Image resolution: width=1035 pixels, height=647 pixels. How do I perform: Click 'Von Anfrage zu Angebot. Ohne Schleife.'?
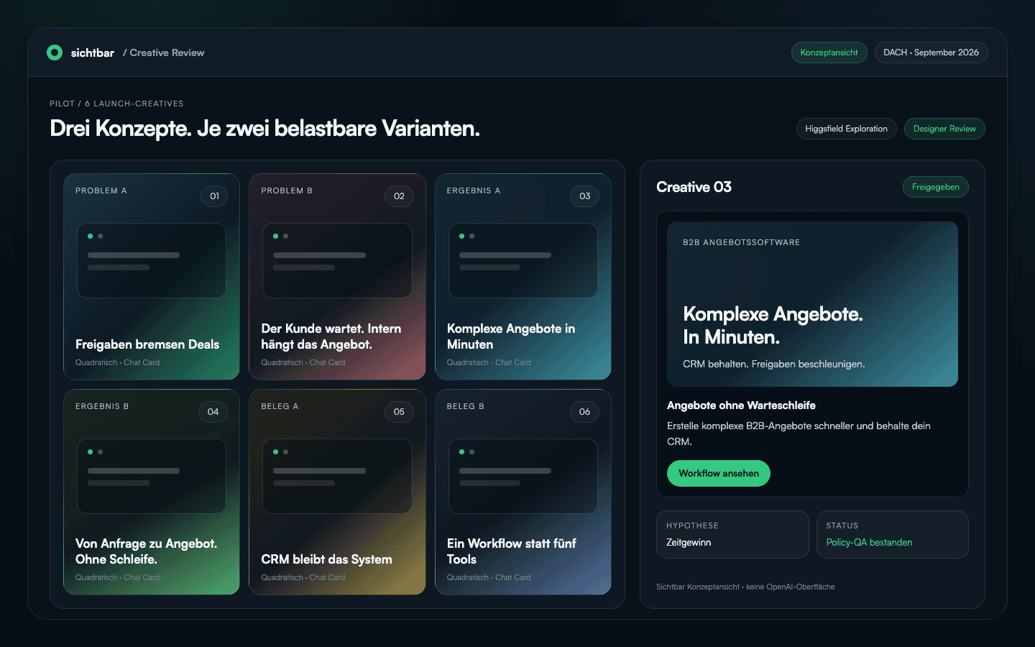[147, 551]
